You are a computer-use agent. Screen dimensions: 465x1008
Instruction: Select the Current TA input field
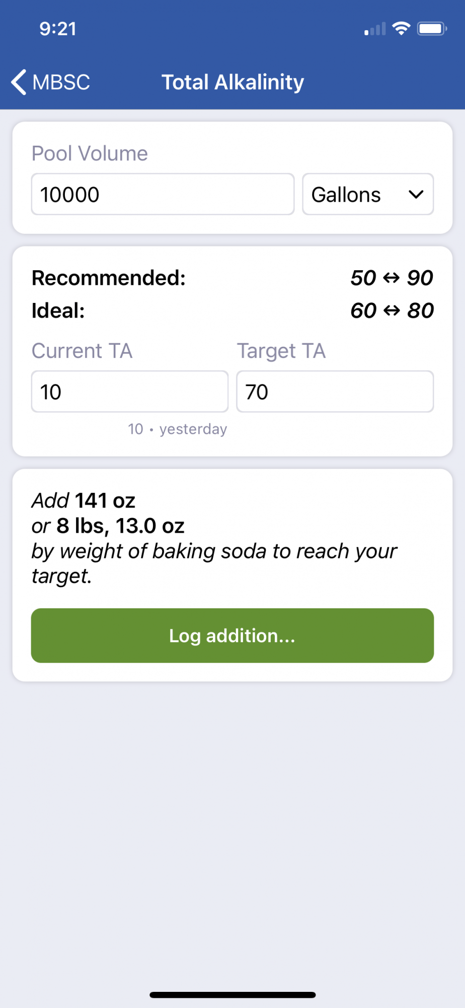pos(130,392)
